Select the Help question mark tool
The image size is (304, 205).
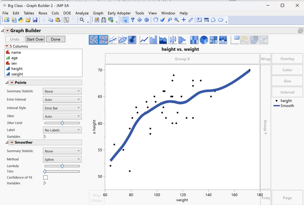click(133, 20)
